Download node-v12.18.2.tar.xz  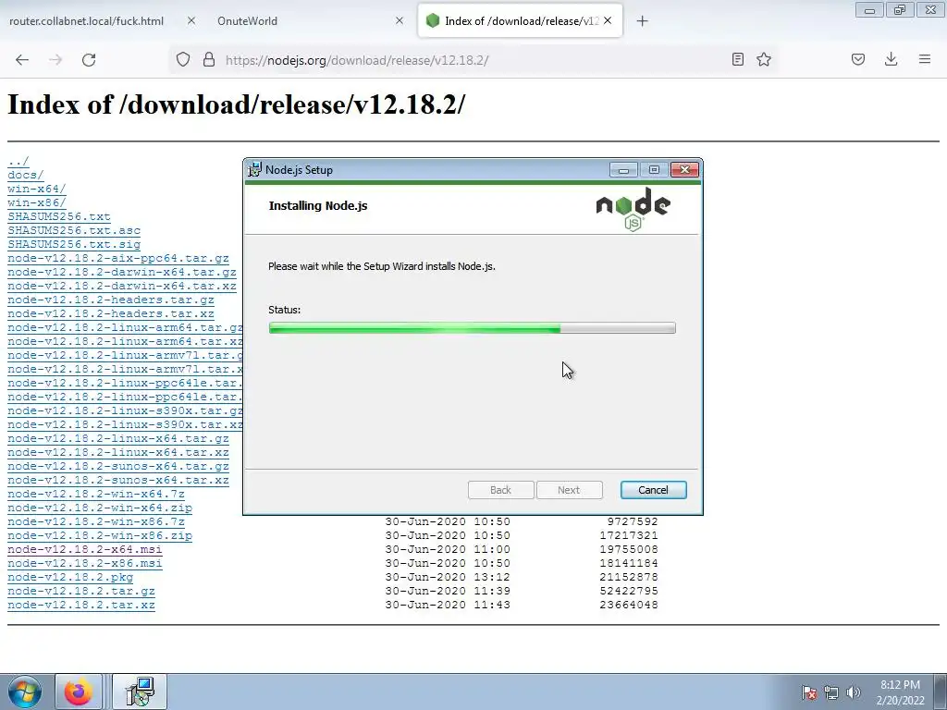coord(81,606)
